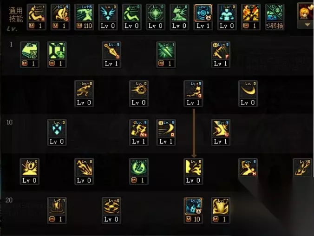Expand the dropdown arrow under character portrait
Viewport: 314px width, 236px height.
[307, 25]
